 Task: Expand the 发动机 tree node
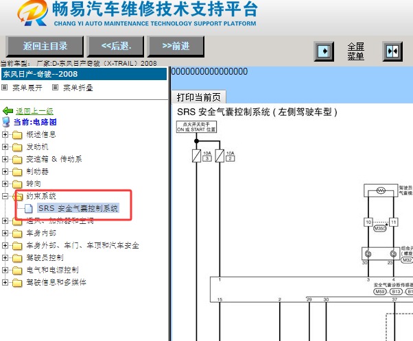click(x=5, y=147)
